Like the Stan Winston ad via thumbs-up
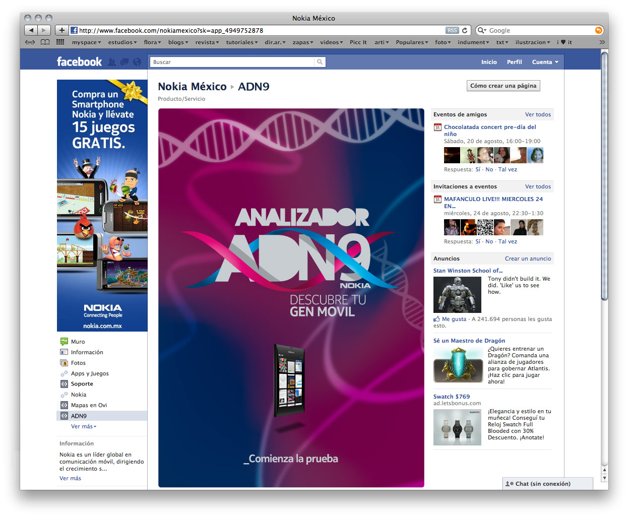This screenshot has width=629, height=515. click(x=436, y=319)
